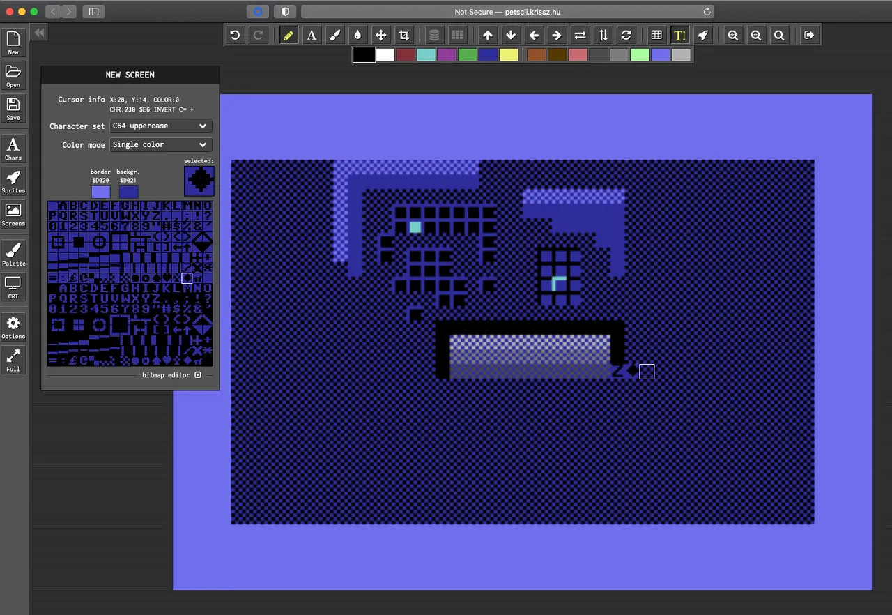Click the shield privacy icon in browser
This screenshot has width=892, height=615.
(x=284, y=12)
